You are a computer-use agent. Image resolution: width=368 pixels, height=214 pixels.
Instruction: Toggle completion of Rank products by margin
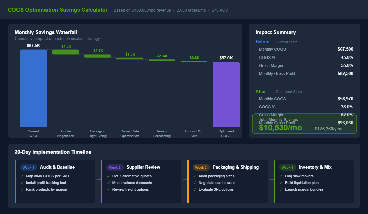[x=22, y=189]
